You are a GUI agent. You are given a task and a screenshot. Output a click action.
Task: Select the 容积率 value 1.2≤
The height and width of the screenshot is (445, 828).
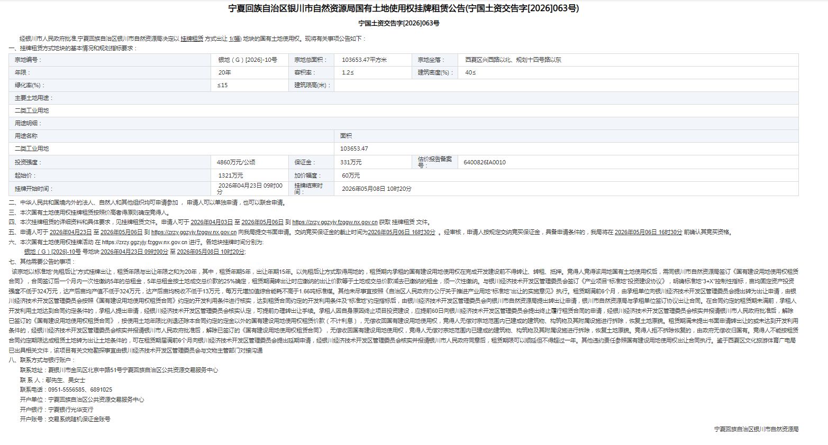tap(348, 73)
